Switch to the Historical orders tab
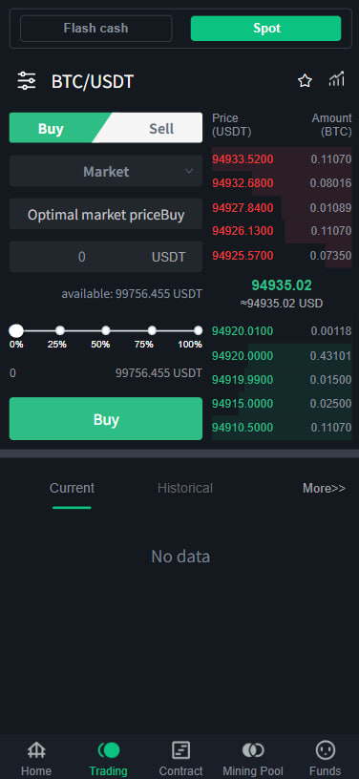 [184, 488]
